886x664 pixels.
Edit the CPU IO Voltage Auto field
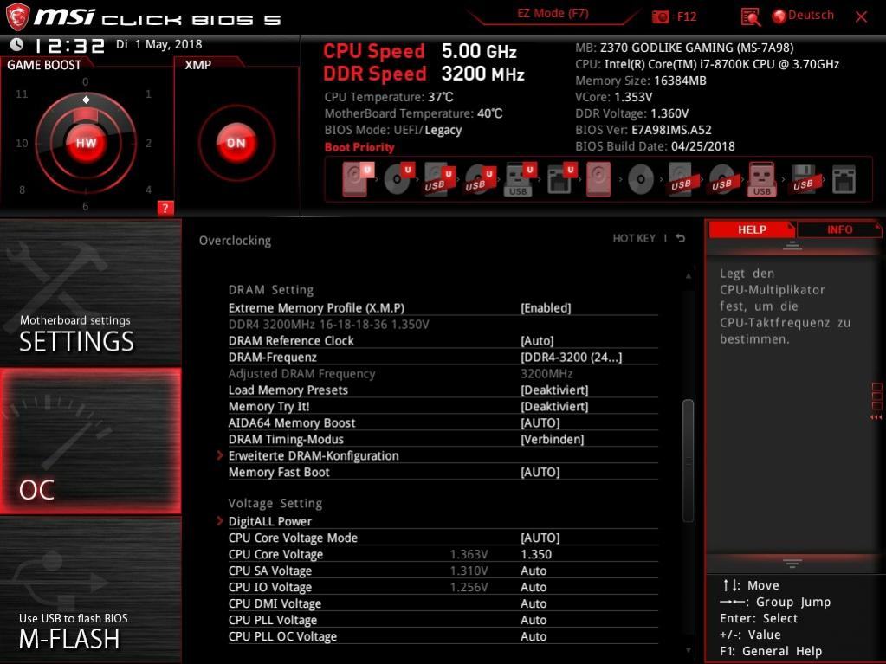(534, 587)
